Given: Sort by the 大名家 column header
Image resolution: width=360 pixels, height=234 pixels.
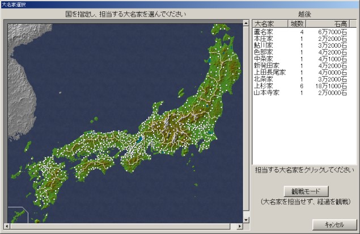Looking at the screenshot, I should pos(270,24).
